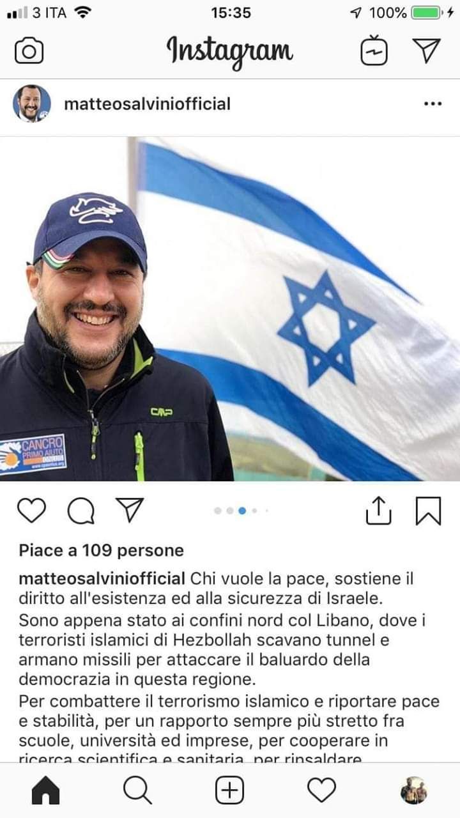Image resolution: width=460 pixels, height=818 pixels.
Task: Open comments with speech bubble icon
Action: [81, 511]
